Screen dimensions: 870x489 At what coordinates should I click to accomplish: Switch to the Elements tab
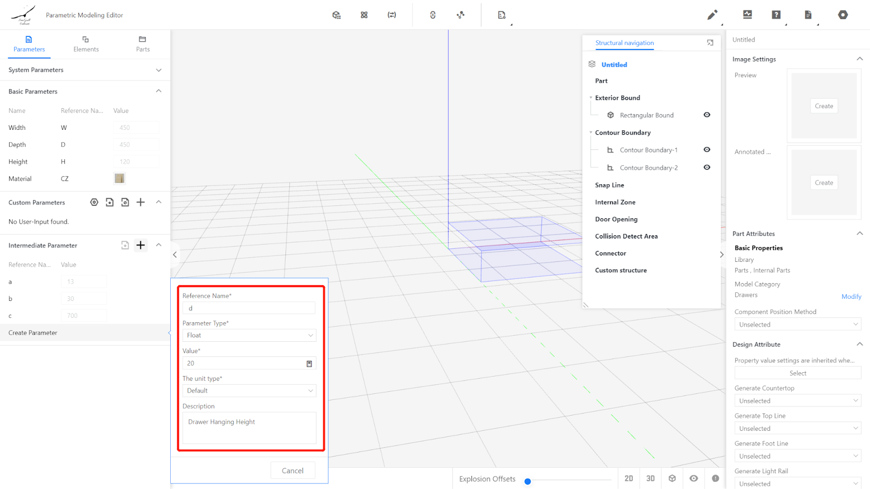86,44
